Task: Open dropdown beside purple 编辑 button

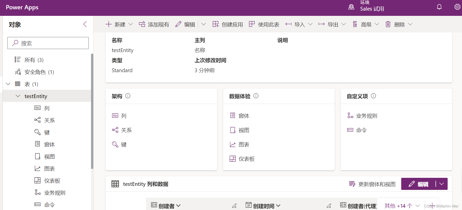Action: [442, 184]
